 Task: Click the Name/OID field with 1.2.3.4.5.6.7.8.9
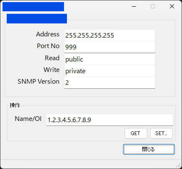[110, 120]
